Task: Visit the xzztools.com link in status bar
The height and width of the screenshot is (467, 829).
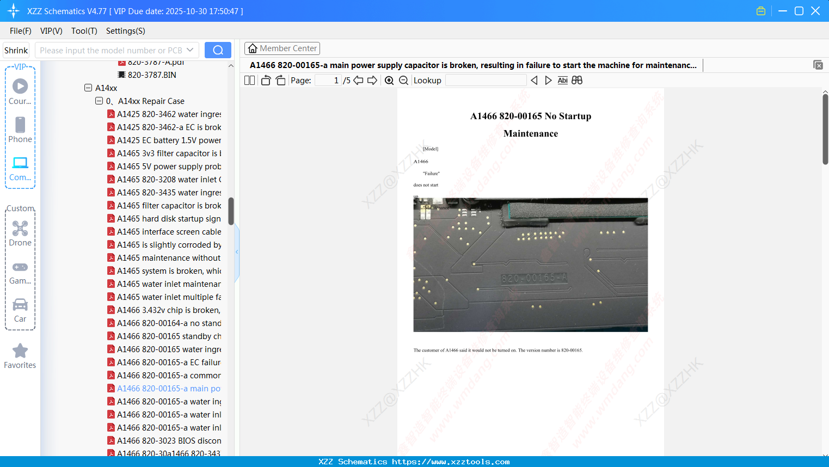Action: (x=451, y=462)
